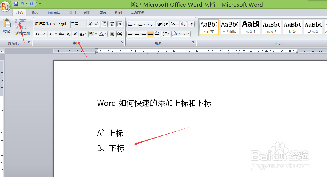Click the Office button logo
Viewport: 327px width, 177px height.
click(5, 6)
